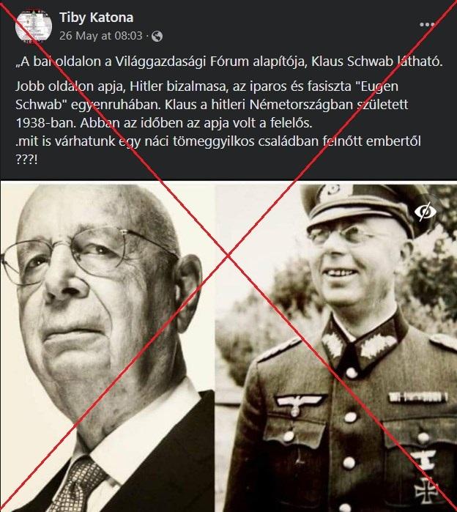This screenshot has height=512, width=457.
Task: Click the crossed-out eye icon on photo
Action: [x=426, y=212]
